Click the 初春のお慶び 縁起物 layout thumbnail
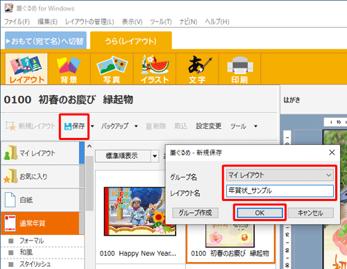 [230, 236]
